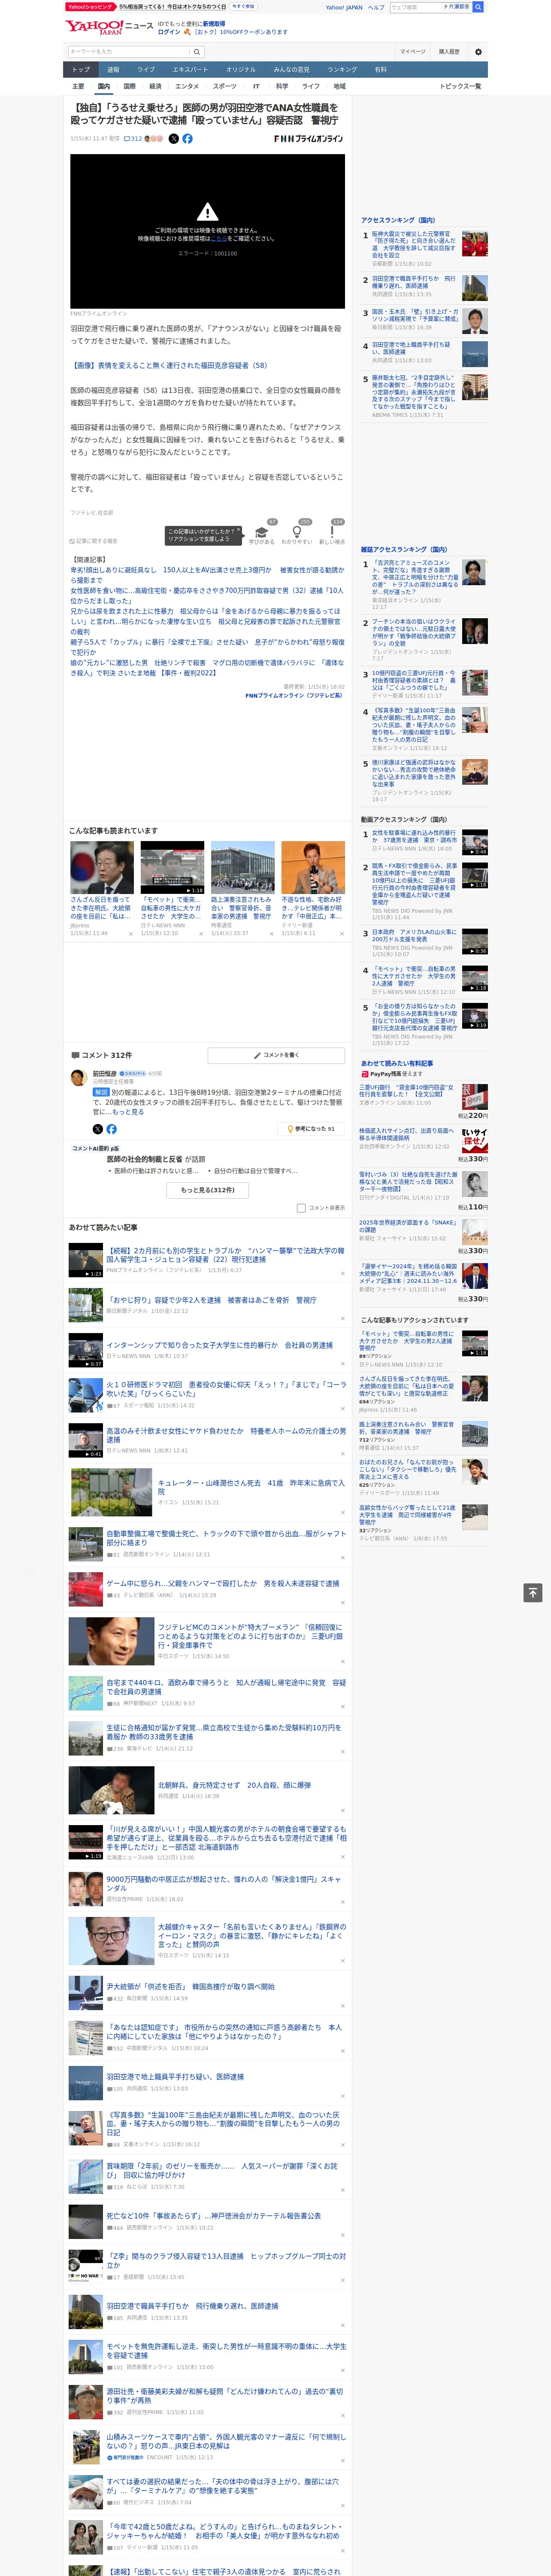The image size is (551, 2576).
Task: Open the 路上演奏注意されもみ合い article thumbnail
Action: (x=242, y=867)
